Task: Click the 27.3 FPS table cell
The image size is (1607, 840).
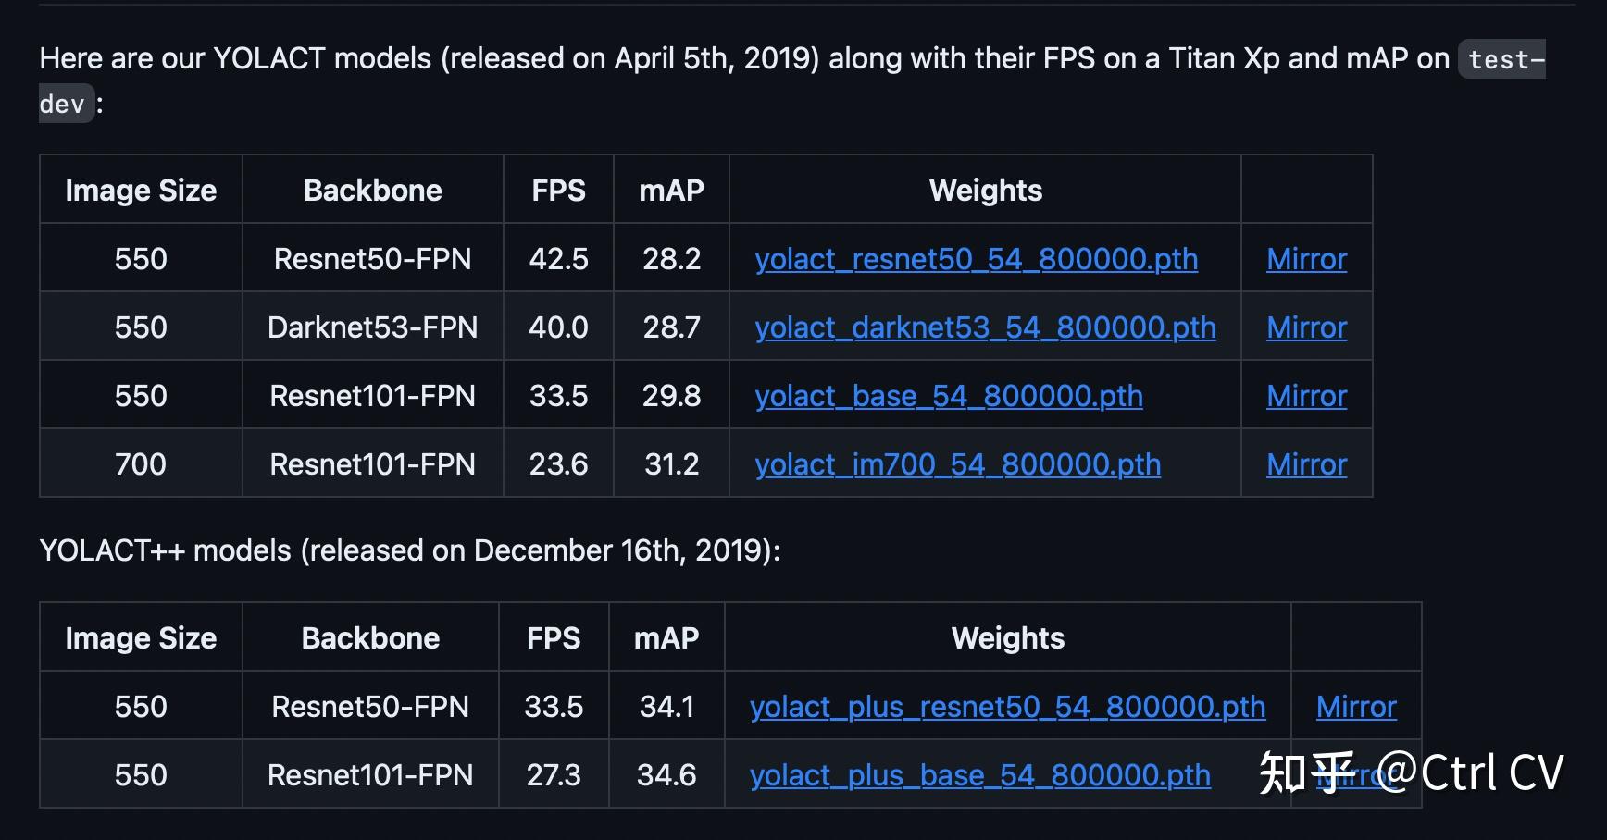Action: coord(554,775)
